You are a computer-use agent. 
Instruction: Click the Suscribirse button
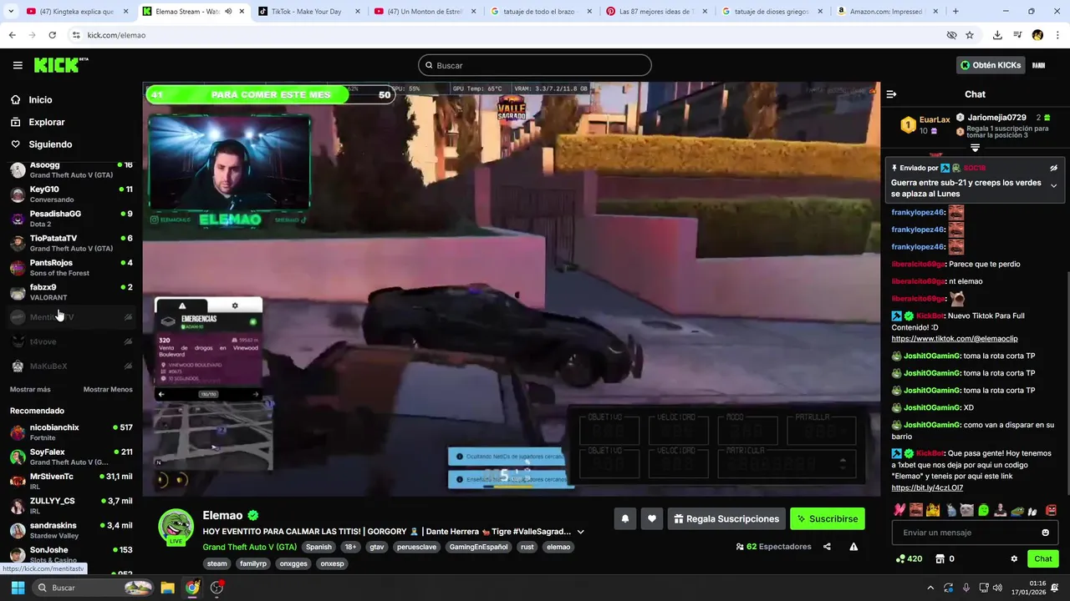click(x=827, y=518)
